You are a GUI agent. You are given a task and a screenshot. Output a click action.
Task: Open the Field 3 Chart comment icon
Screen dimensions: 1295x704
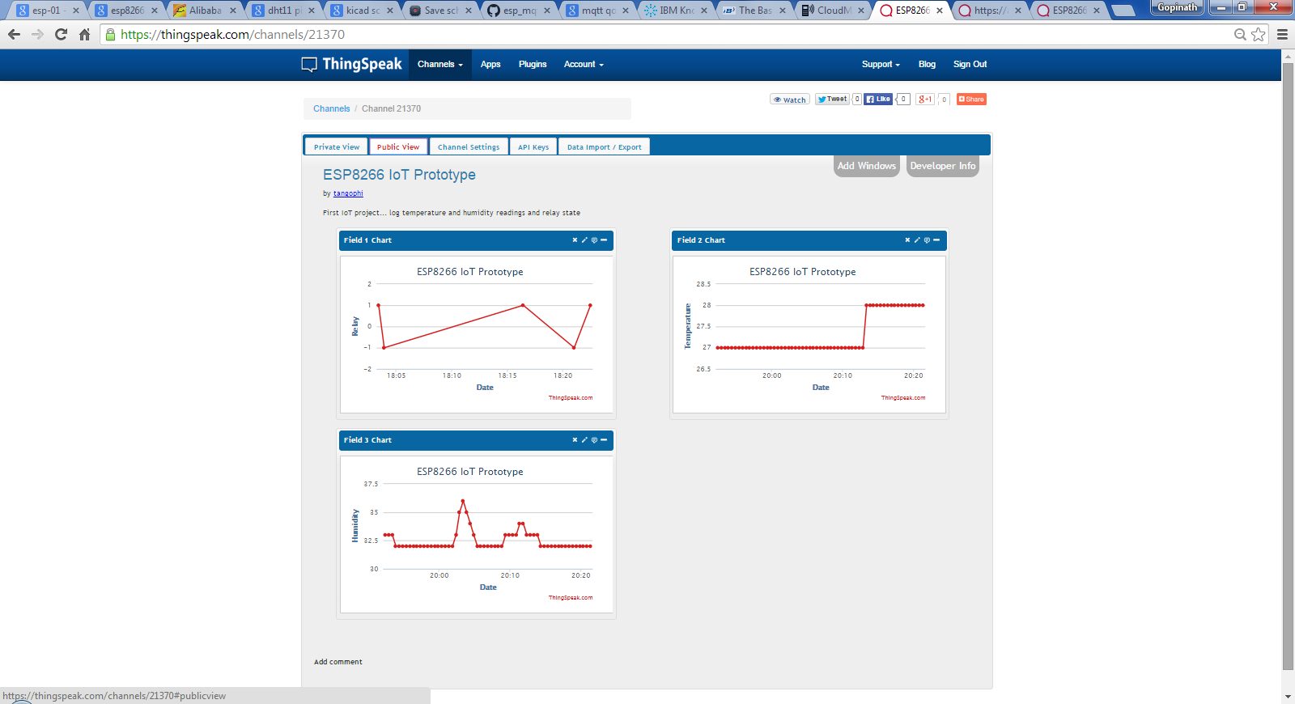594,440
